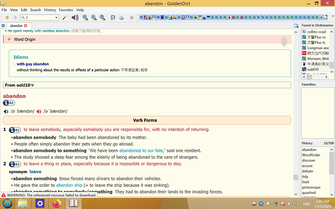Select 'Wordfinder' in History list
The width and height of the screenshot is (335, 209).
point(311,155)
